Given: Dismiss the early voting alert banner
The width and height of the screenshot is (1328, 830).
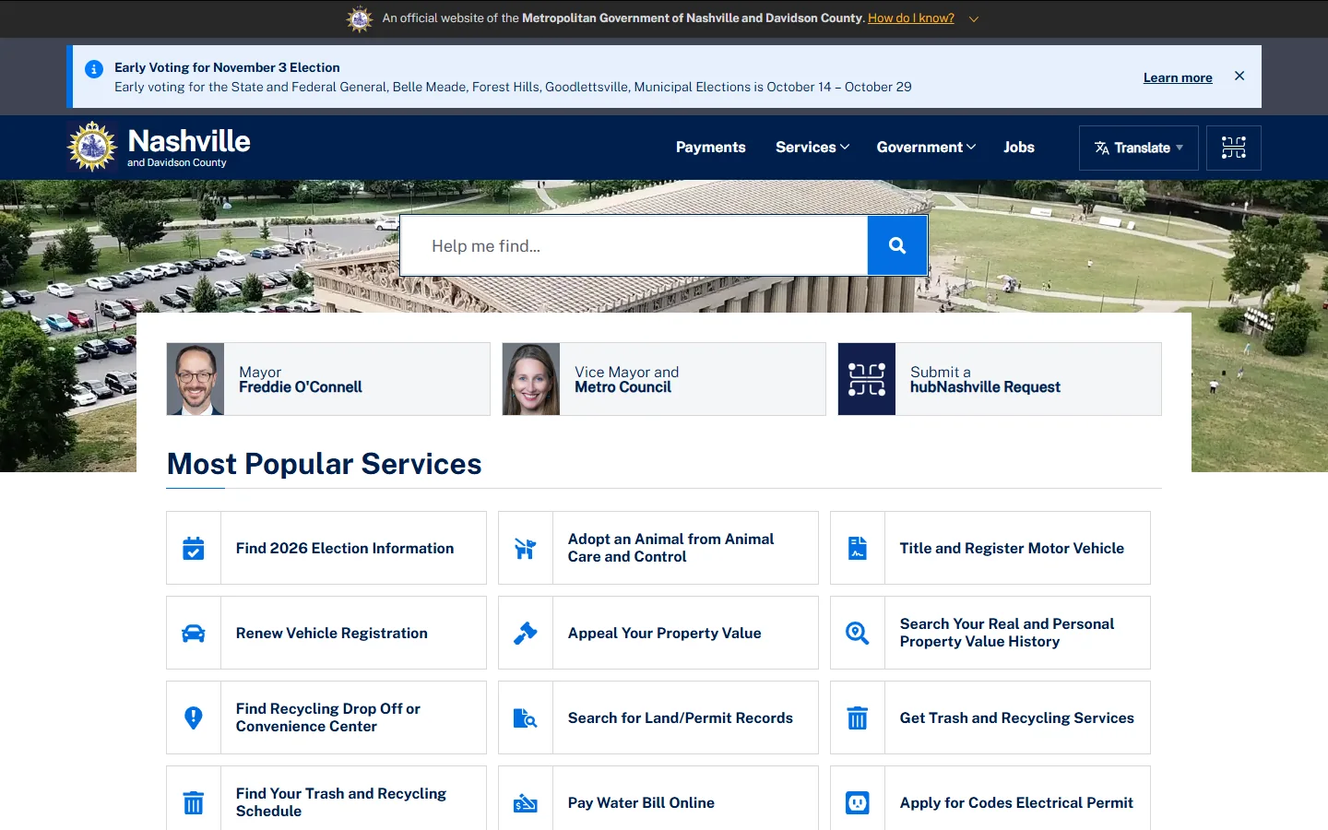Looking at the screenshot, I should pos(1239,76).
